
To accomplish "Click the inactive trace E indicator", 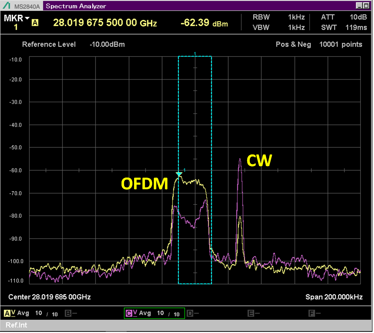I will click(x=251, y=313).
